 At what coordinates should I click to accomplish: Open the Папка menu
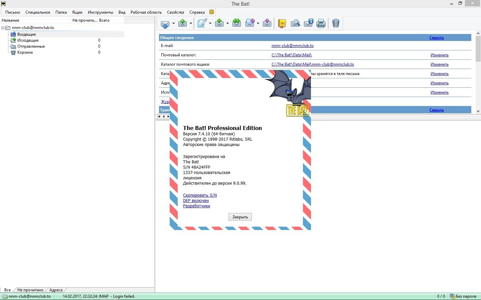[x=61, y=12]
